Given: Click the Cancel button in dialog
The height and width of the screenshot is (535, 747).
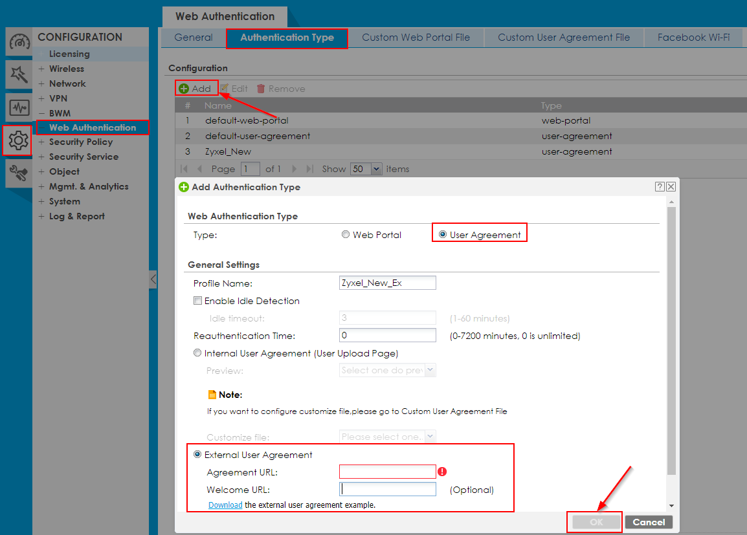Looking at the screenshot, I should tap(649, 522).
